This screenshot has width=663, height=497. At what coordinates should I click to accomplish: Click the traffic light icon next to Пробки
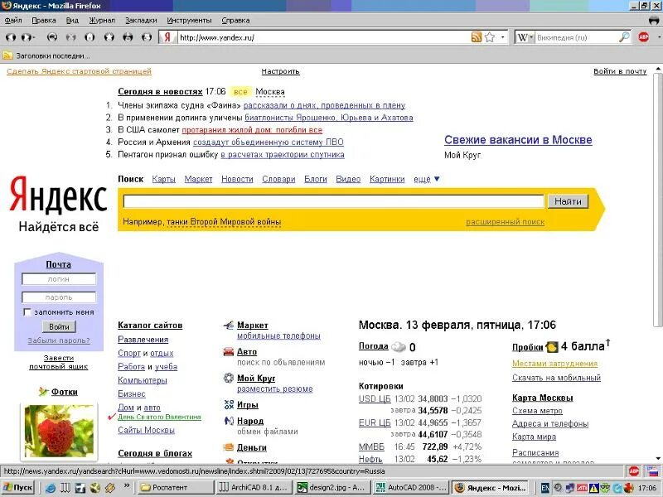(x=552, y=347)
